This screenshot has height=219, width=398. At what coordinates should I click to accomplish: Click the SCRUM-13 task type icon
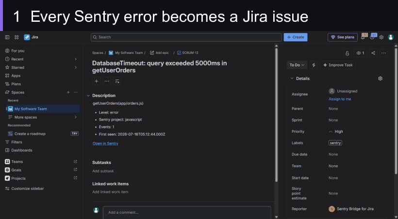pyautogui.click(x=179, y=53)
